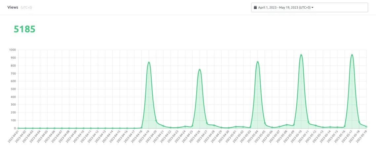
Task: Click the 100 y-axis label
Action: [13, 120]
